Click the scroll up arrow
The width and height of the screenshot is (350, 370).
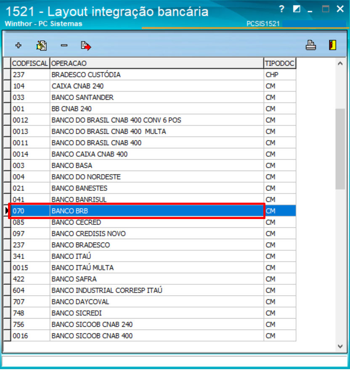click(340, 63)
